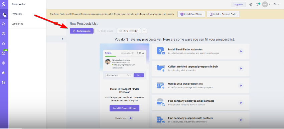Click the Verify emails button
This screenshot has width=284, height=129.
pyautogui.click(x=105, y=31)
